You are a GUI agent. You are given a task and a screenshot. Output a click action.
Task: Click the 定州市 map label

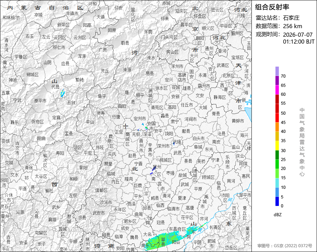[x=140, y=119]
